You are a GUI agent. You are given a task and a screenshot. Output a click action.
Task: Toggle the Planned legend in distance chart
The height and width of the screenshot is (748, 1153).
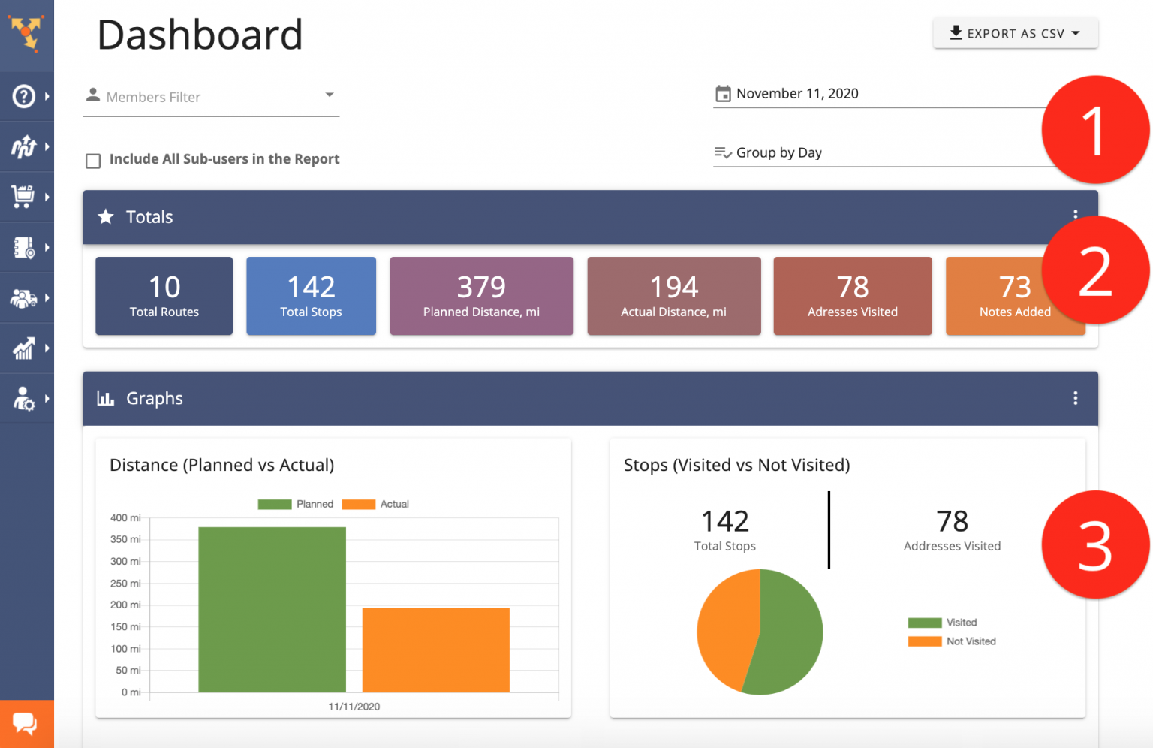point(296,504)
